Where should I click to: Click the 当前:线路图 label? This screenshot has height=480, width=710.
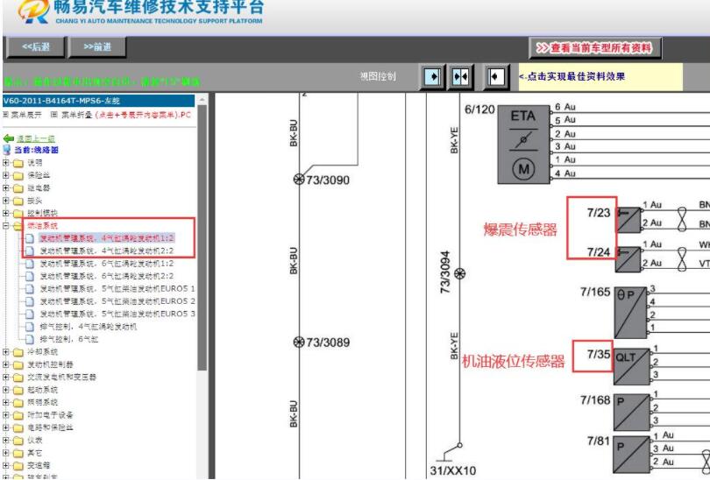(36, 150)
